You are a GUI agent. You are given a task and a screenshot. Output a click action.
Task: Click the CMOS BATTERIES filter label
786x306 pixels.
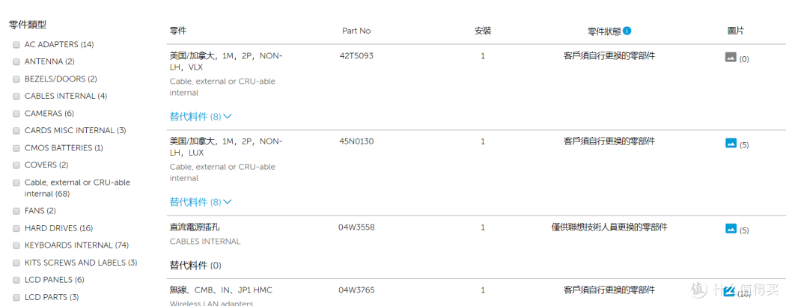63,148
